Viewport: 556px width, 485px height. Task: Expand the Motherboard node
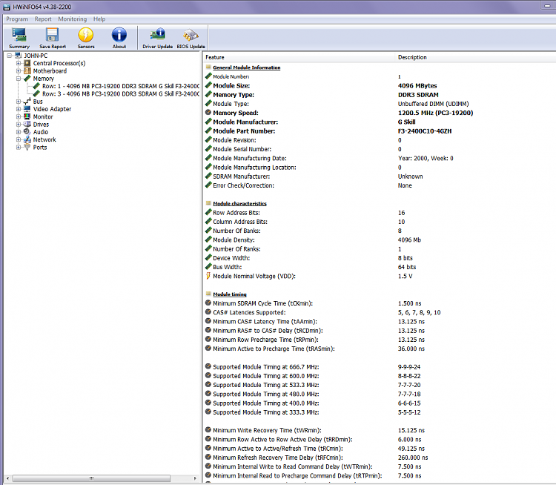tap(19, 71)
